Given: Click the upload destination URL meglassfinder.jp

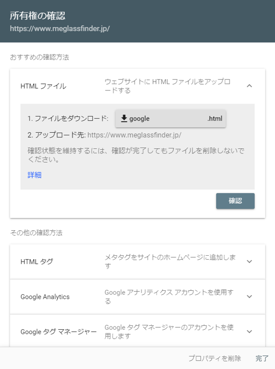Looking at the screenshot, I should [134, 135].
